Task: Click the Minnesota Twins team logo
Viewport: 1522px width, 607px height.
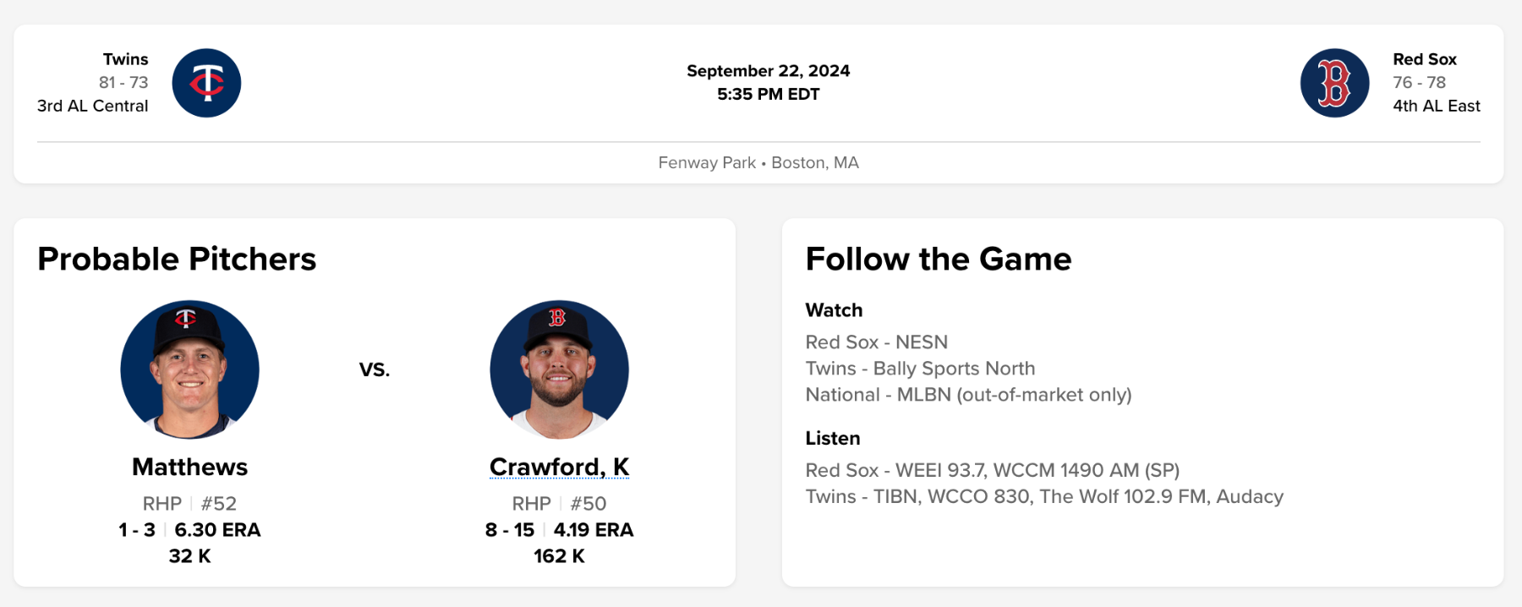Action: tap(206, 83)
